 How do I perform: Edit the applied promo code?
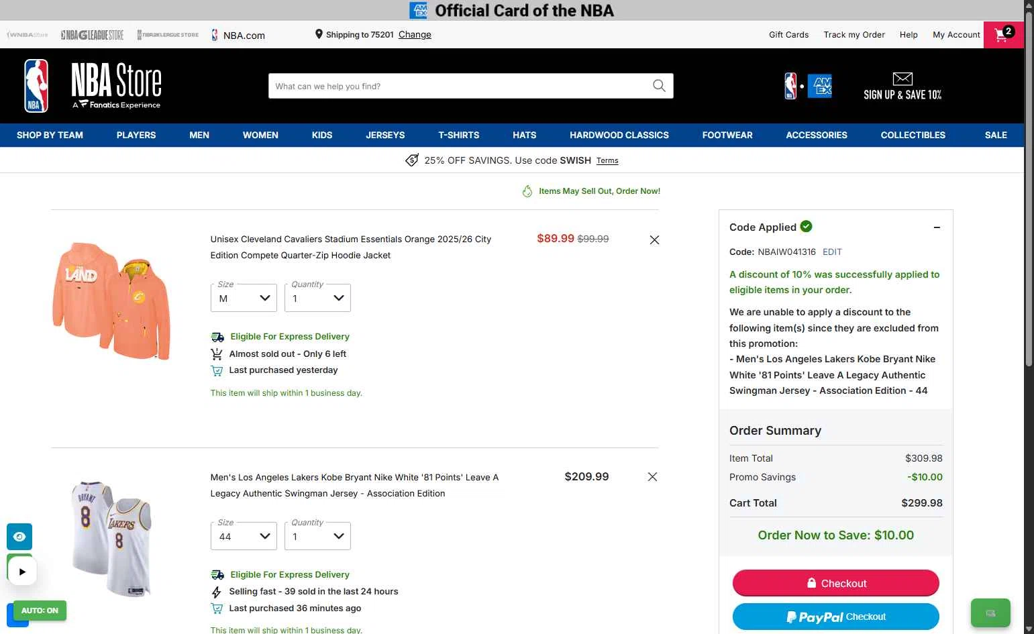coord(832,252)
